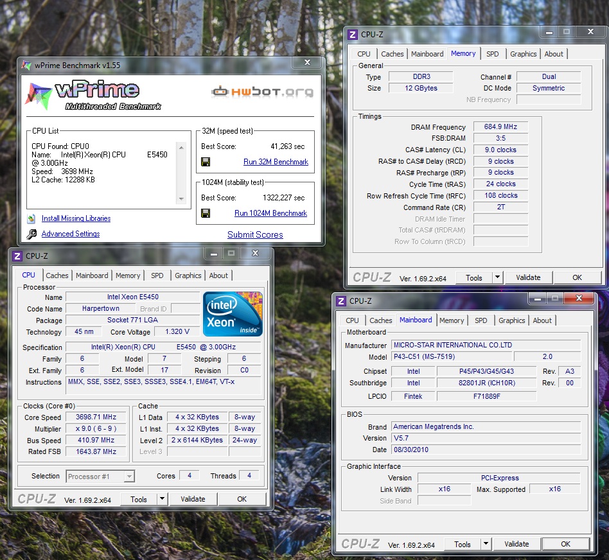Click the save icon beside Run 32M Benchmark
This screenshot has width=609, height=560.
[206, 162]
